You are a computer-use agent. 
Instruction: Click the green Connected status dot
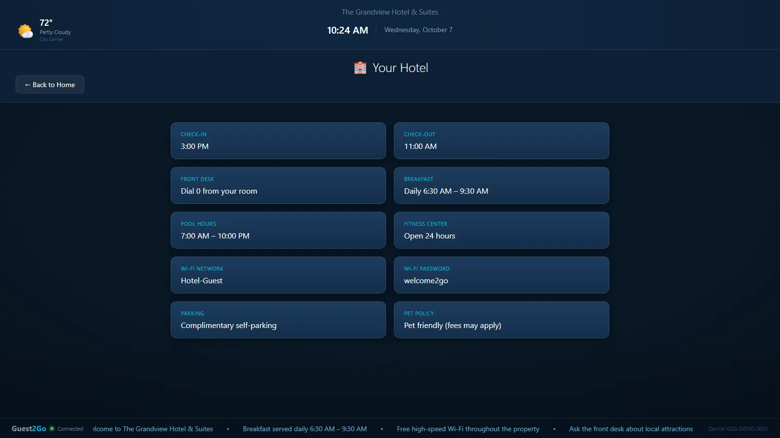coord(52,429)
